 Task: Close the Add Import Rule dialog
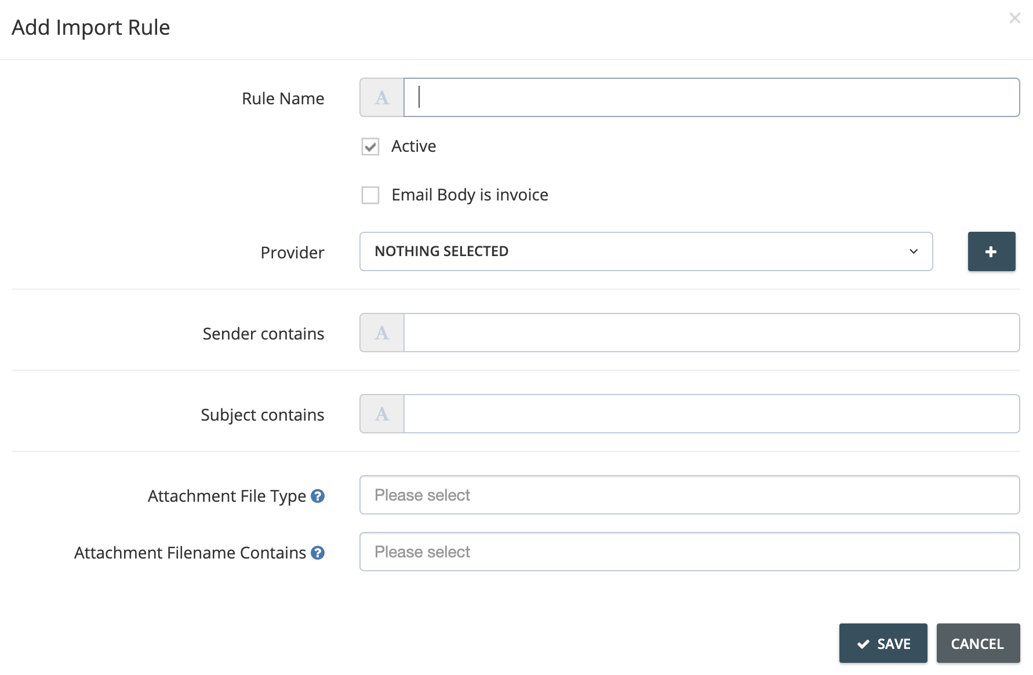(x=1014, y=18)
